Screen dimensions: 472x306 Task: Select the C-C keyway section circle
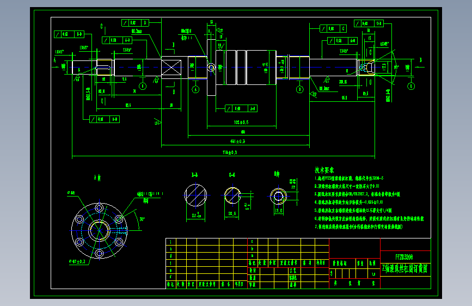(232, 195)
